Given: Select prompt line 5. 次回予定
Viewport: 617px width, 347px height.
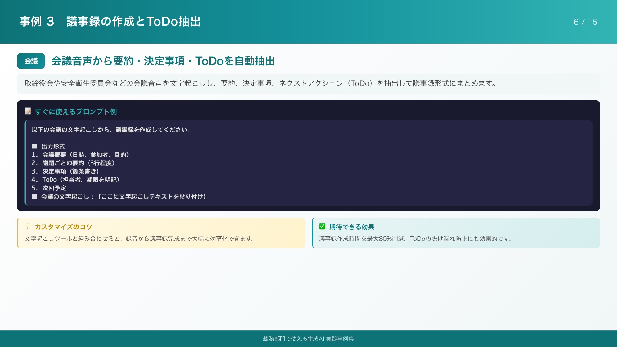Looking at the screenshot, I should (49, 188).
